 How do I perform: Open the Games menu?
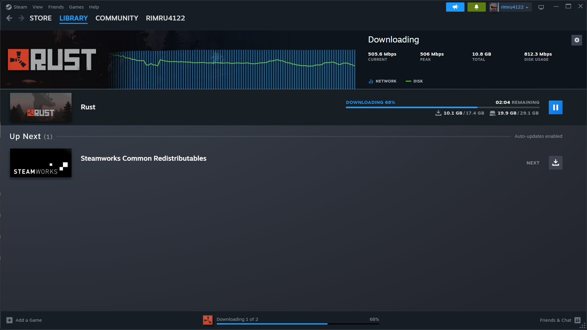click(x=76, y=7)
